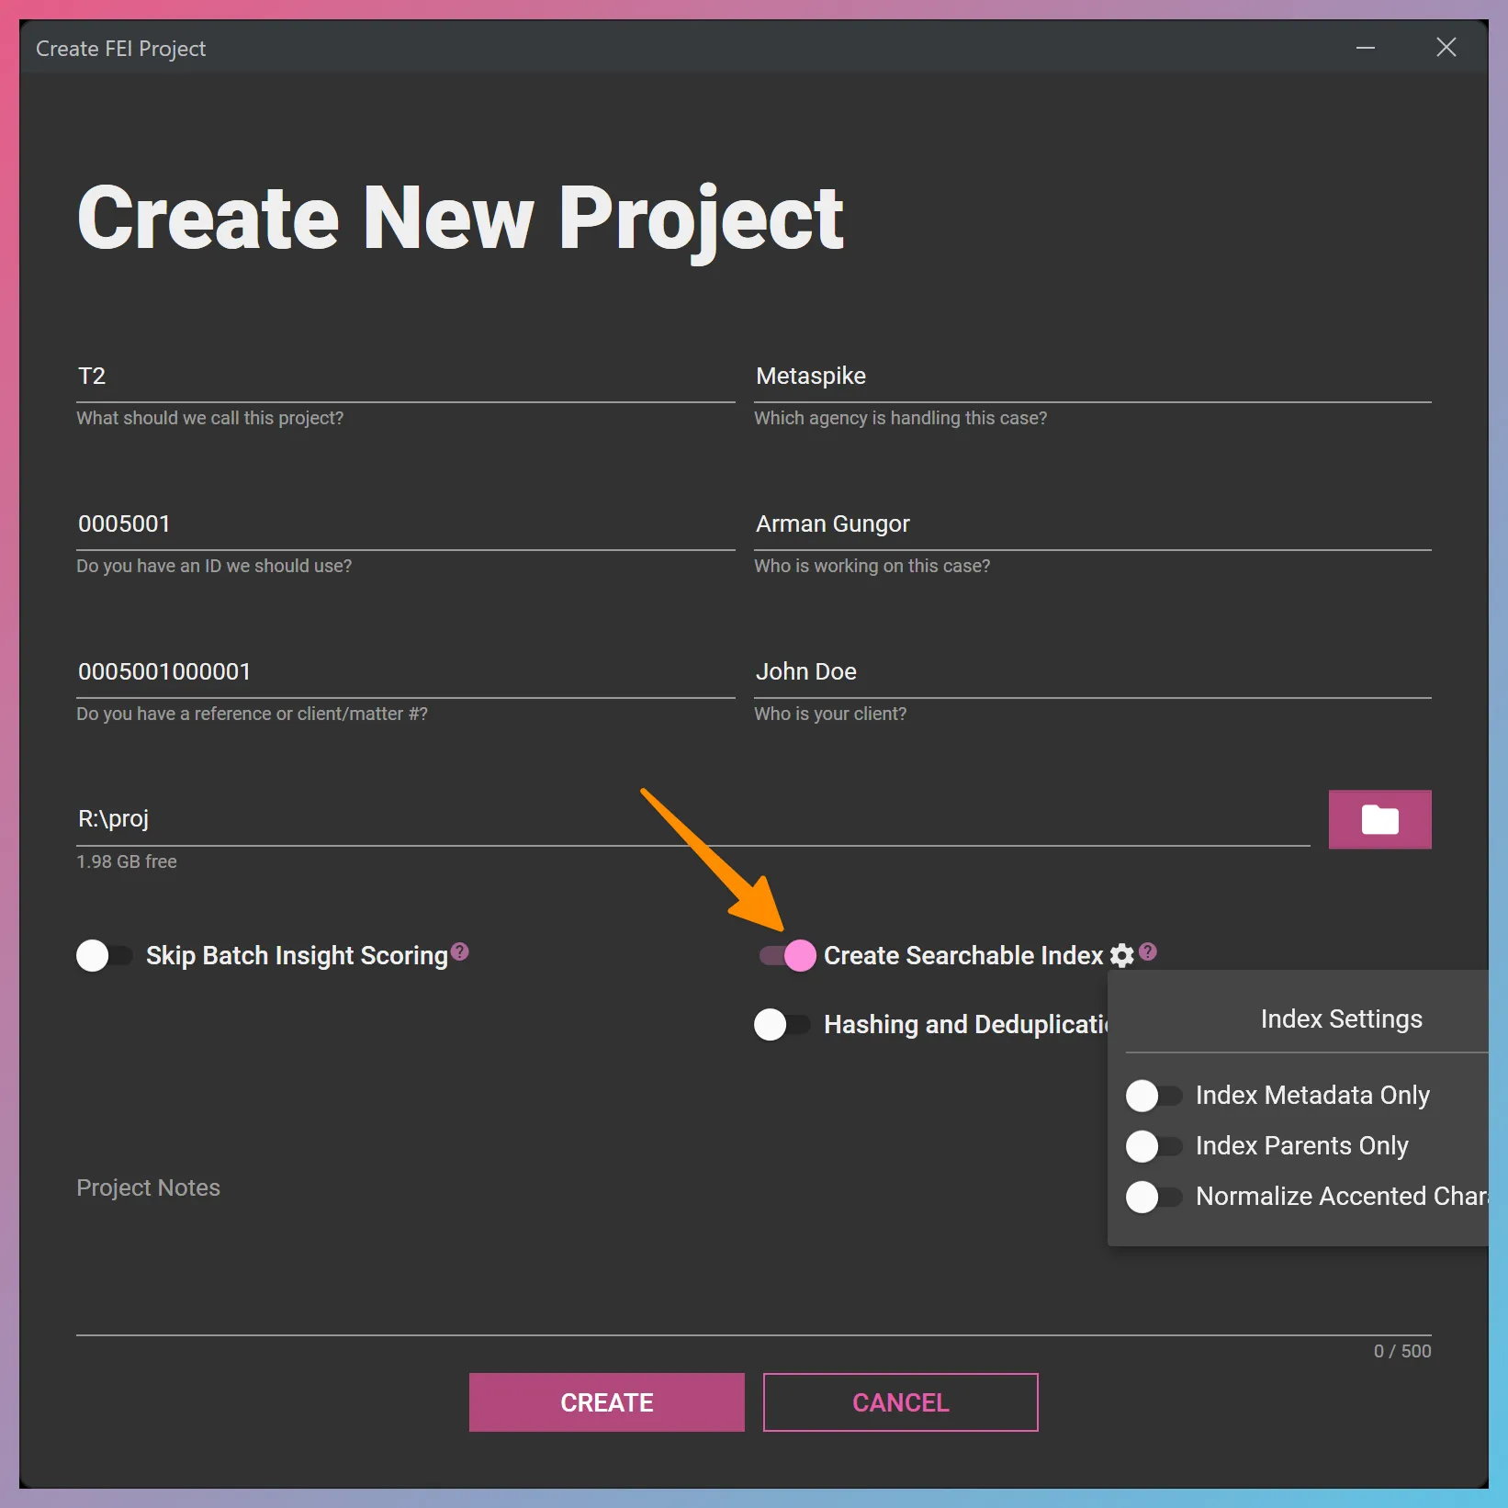Click the client field John Doe

coord(1092,672)
